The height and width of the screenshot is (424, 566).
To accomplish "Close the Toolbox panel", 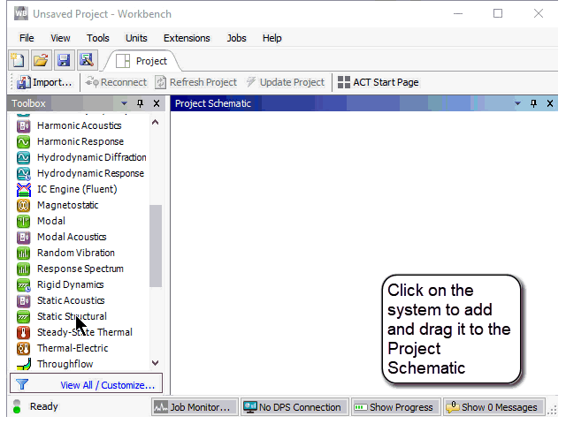I will click(156, 103).
